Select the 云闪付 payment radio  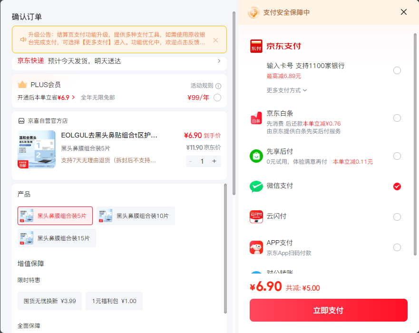397,217
